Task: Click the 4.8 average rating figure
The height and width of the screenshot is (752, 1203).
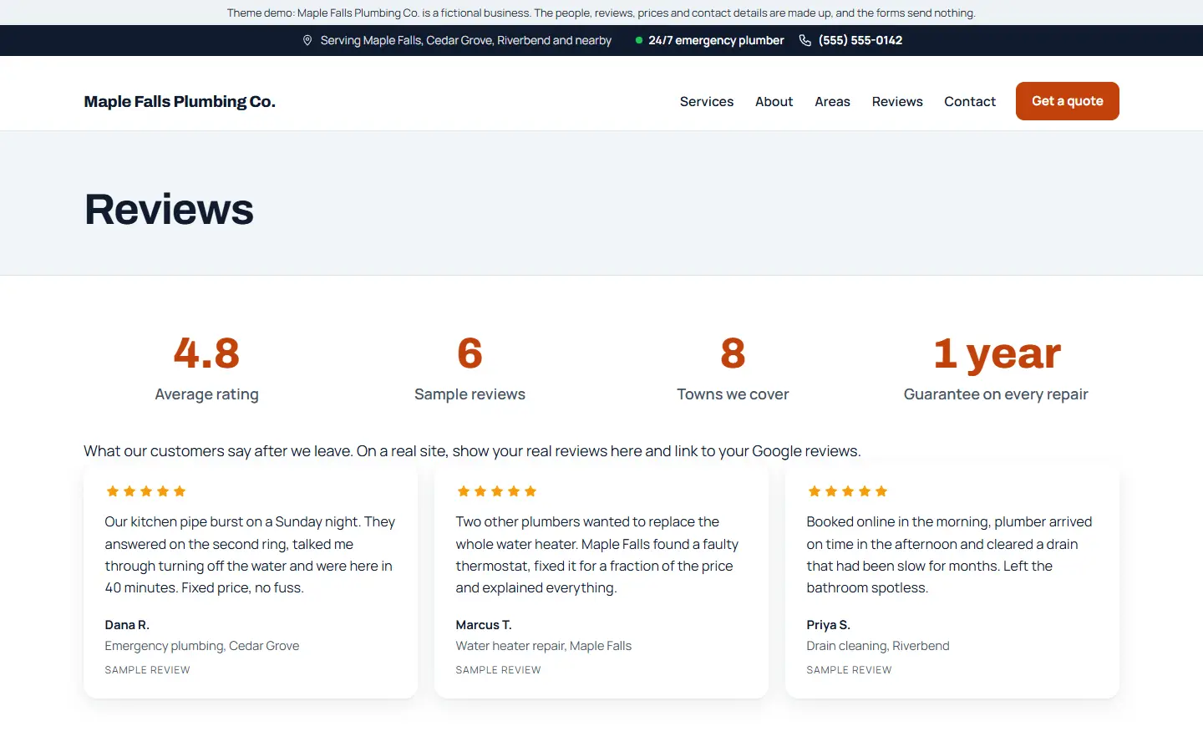Action: tap(206, 353)
